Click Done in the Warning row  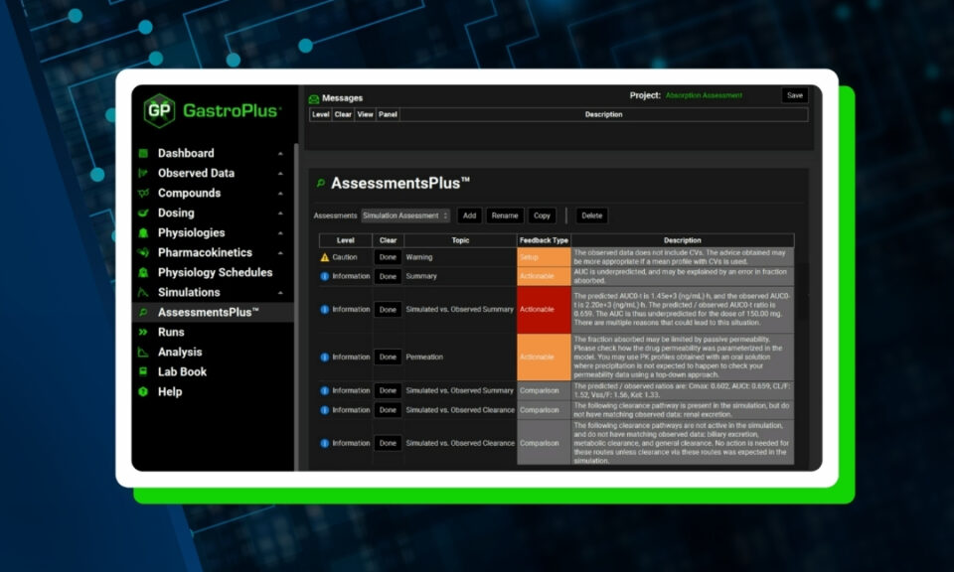[388, 257]
